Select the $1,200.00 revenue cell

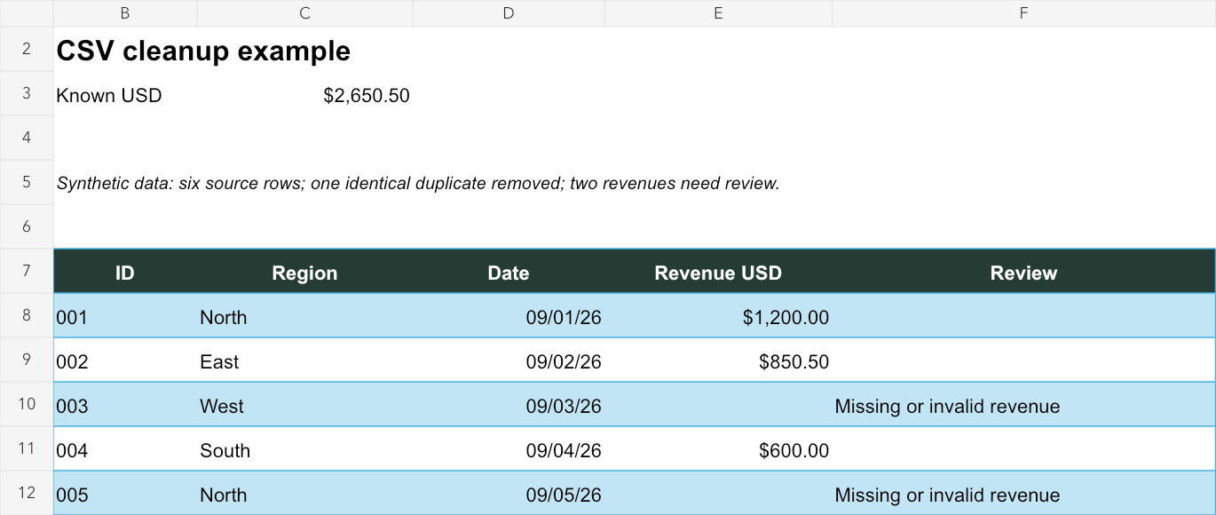click(718, 315)
